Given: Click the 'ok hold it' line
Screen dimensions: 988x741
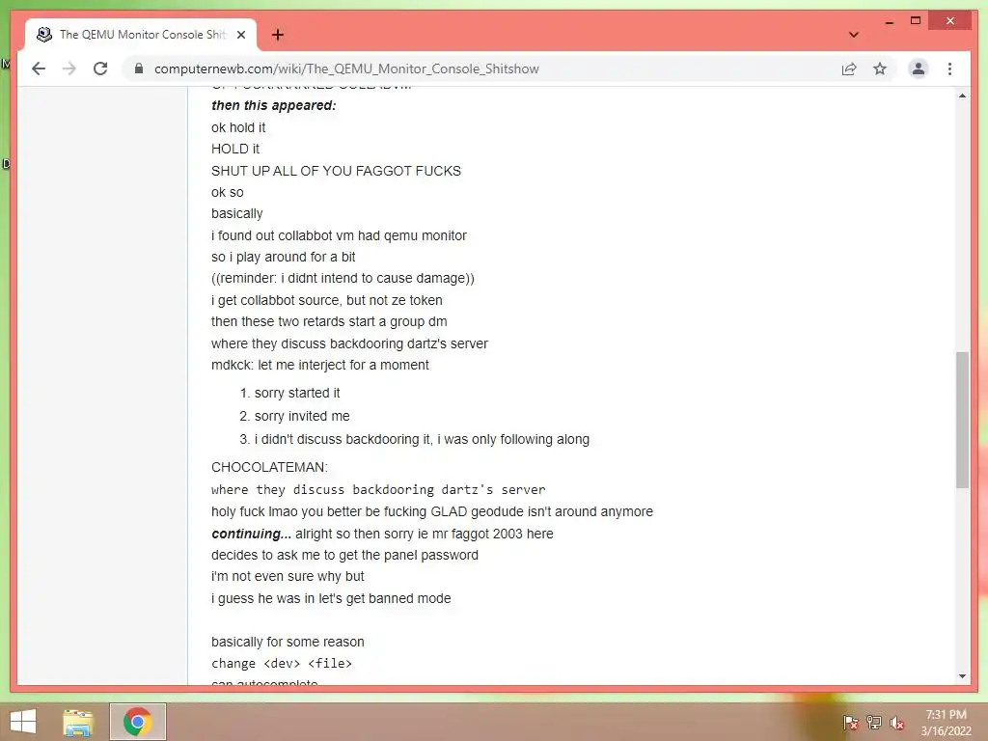Looking at the screenshot, I should (238, 127).
